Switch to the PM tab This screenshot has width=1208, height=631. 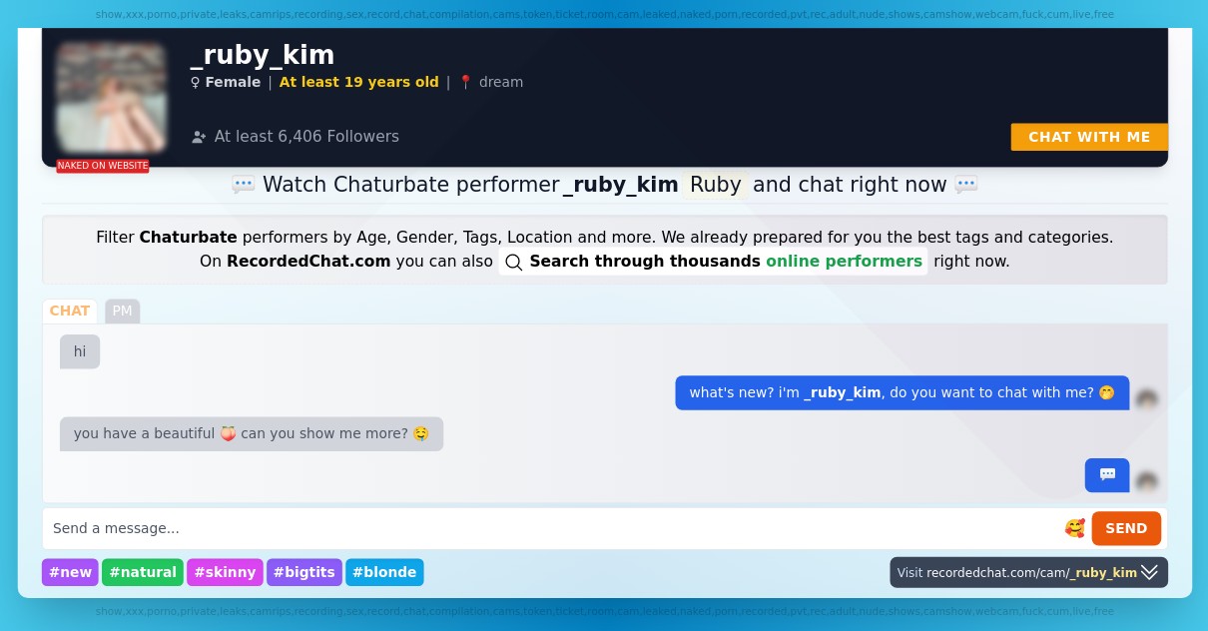coord(122,311)
